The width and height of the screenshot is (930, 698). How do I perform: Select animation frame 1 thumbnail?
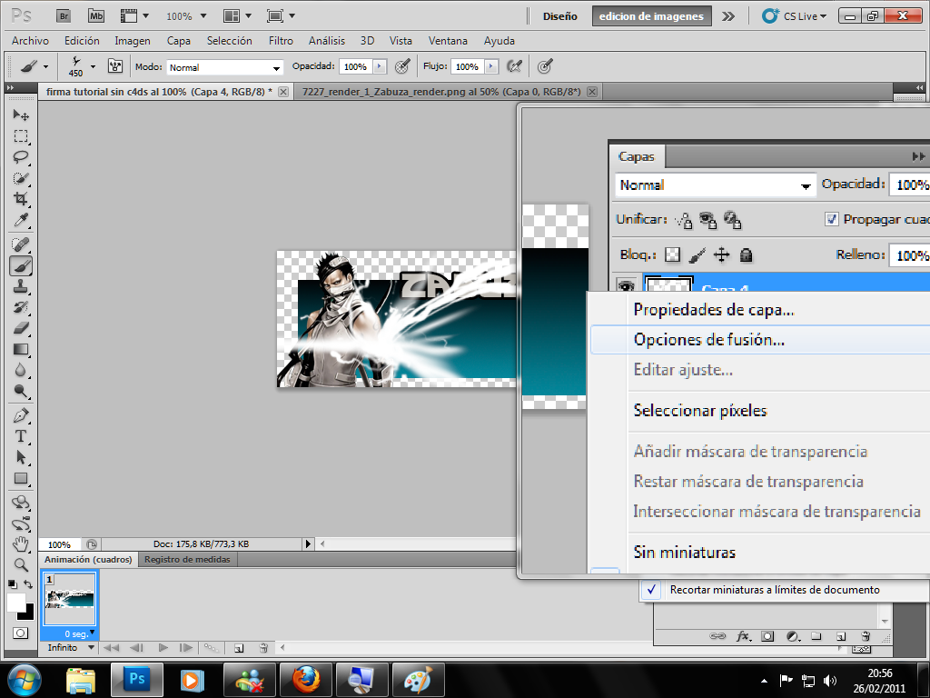point(69,598)
